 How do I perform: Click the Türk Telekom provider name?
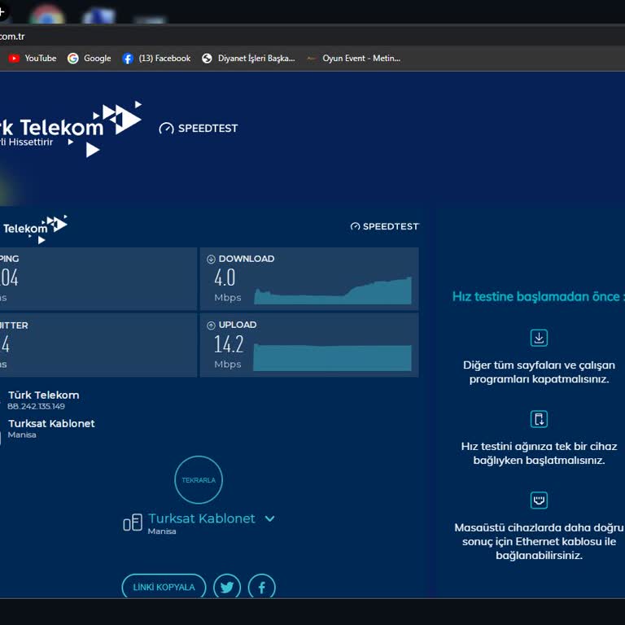coord(44,395)
